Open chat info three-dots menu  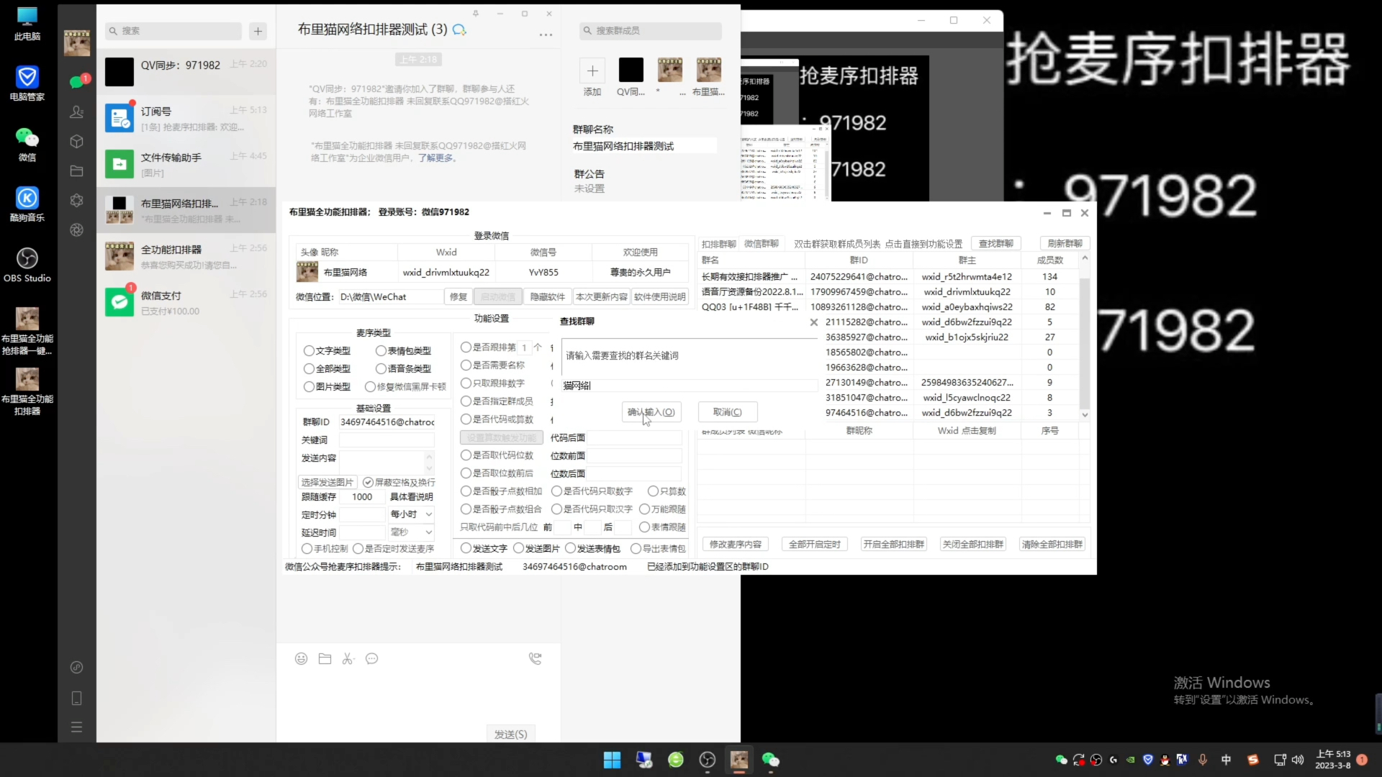point(546,35)
